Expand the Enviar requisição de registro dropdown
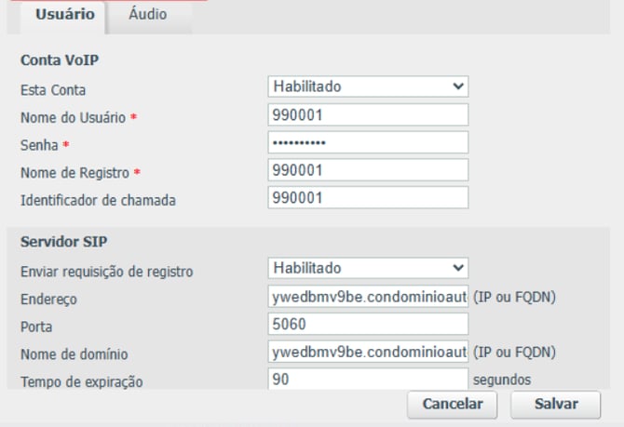Image resolution: width=624 pixels, height=427 pixels. [x=368, y=268]
